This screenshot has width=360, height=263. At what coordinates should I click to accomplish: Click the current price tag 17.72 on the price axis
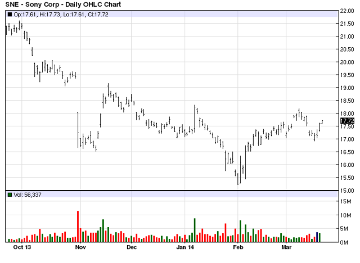point(347,121)
